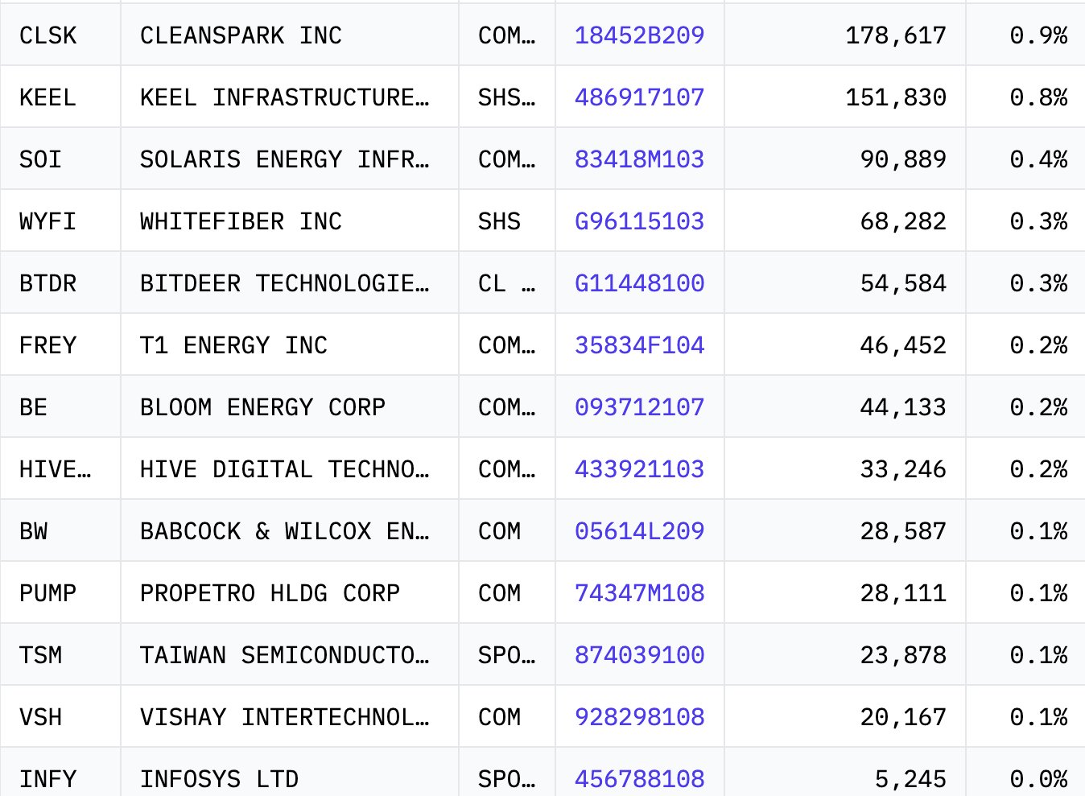
Task: Click the BW ticker symbol
Action: pos(34,531)
